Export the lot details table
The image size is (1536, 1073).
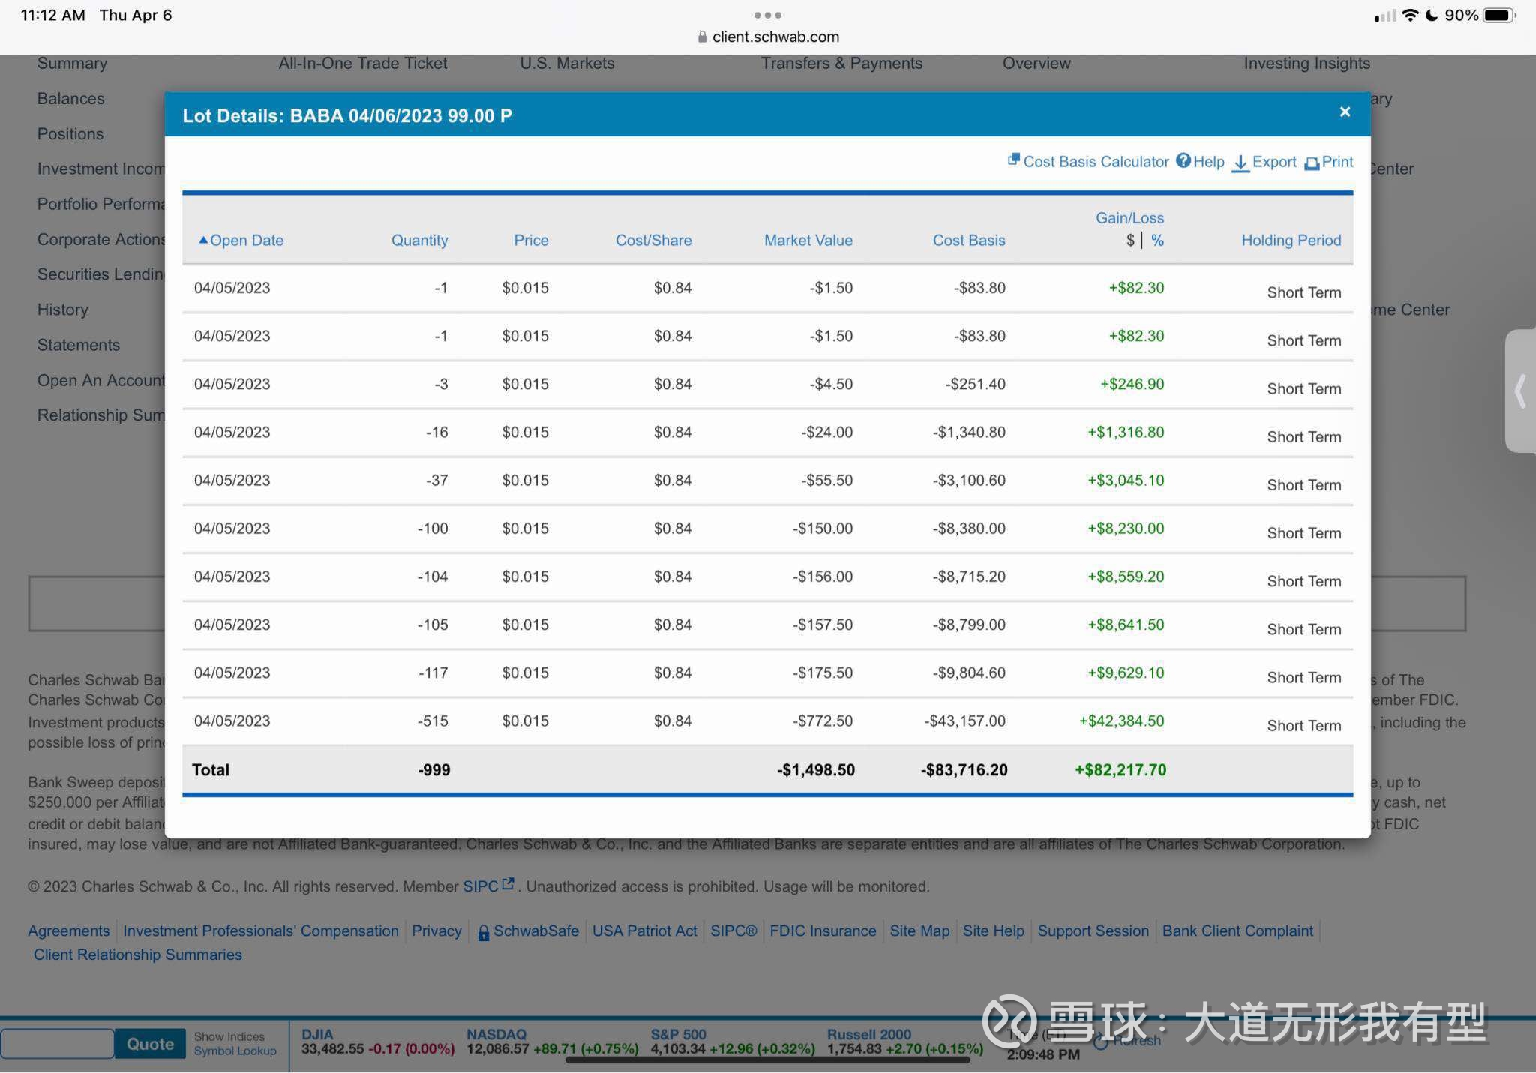pyautogui.click(x=1264, y=162)
